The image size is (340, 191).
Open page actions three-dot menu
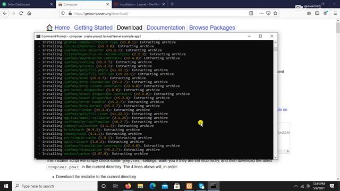pyautogui.click(x=261, y=13)
